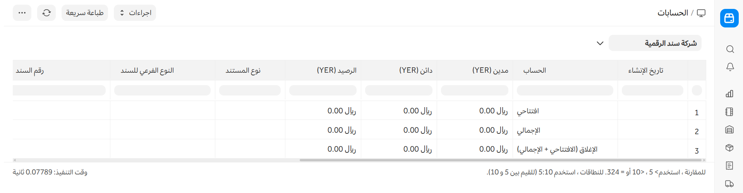Image resolution: width=743 pixels, height=193 pixels.
Task: Open the package box sidebar icon
Action: point(729,147)
